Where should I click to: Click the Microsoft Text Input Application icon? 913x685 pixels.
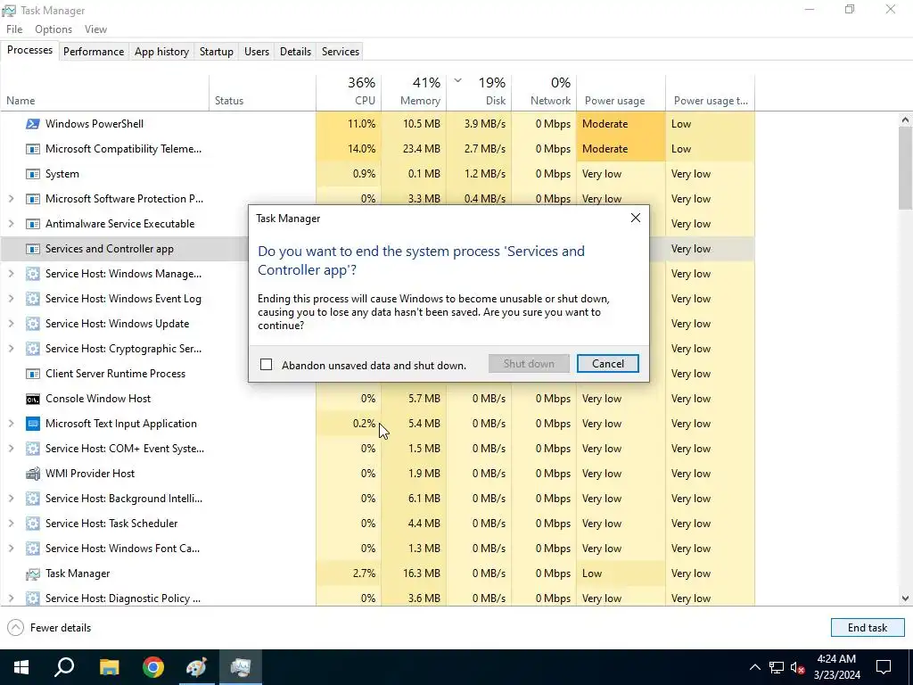pyautogui.click(x=33, y=424)
